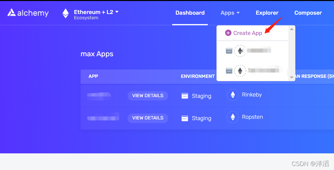Screen dimensions: 334x170
Task: Click the Staging icon in Ropsten row
Action: click(185, 118)
